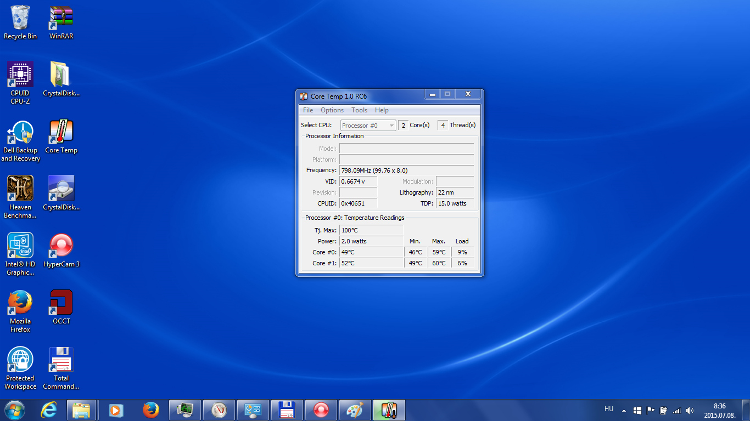This screenshot has height=421, width=750.
Task: Open the Help menu in Core Temp
Action: (382, 110)
